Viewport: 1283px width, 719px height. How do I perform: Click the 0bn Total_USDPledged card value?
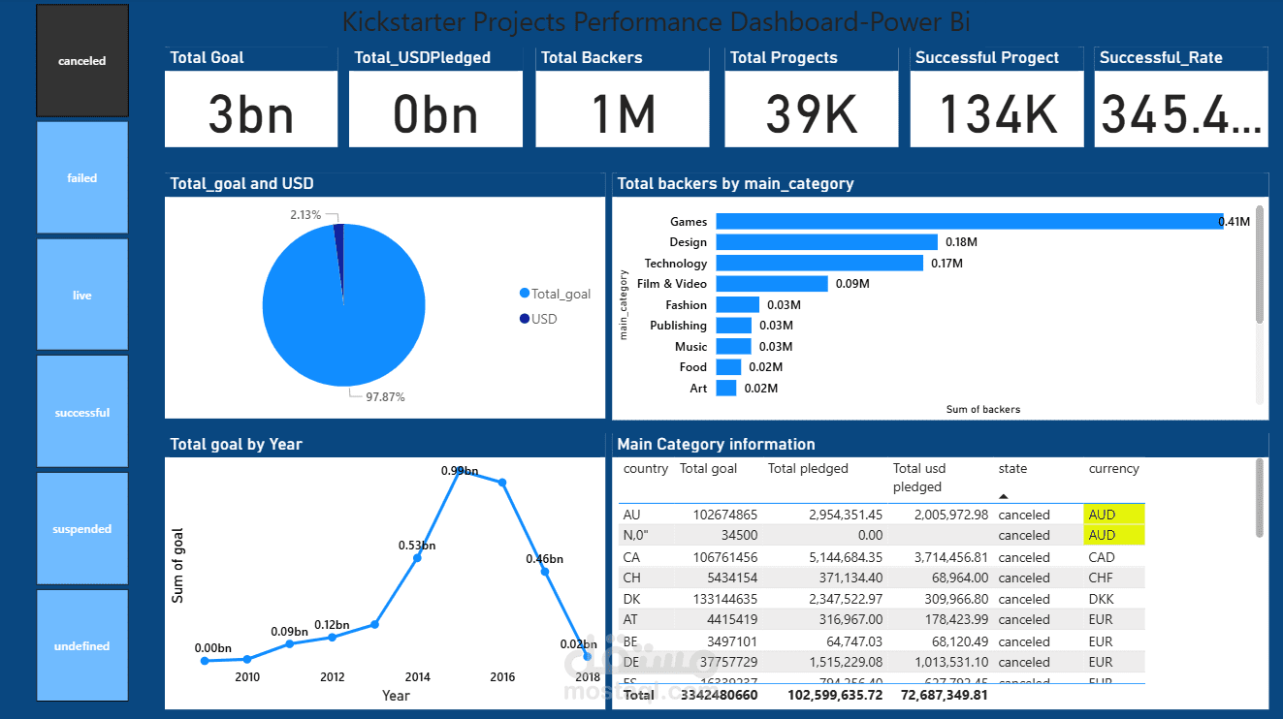435,114
